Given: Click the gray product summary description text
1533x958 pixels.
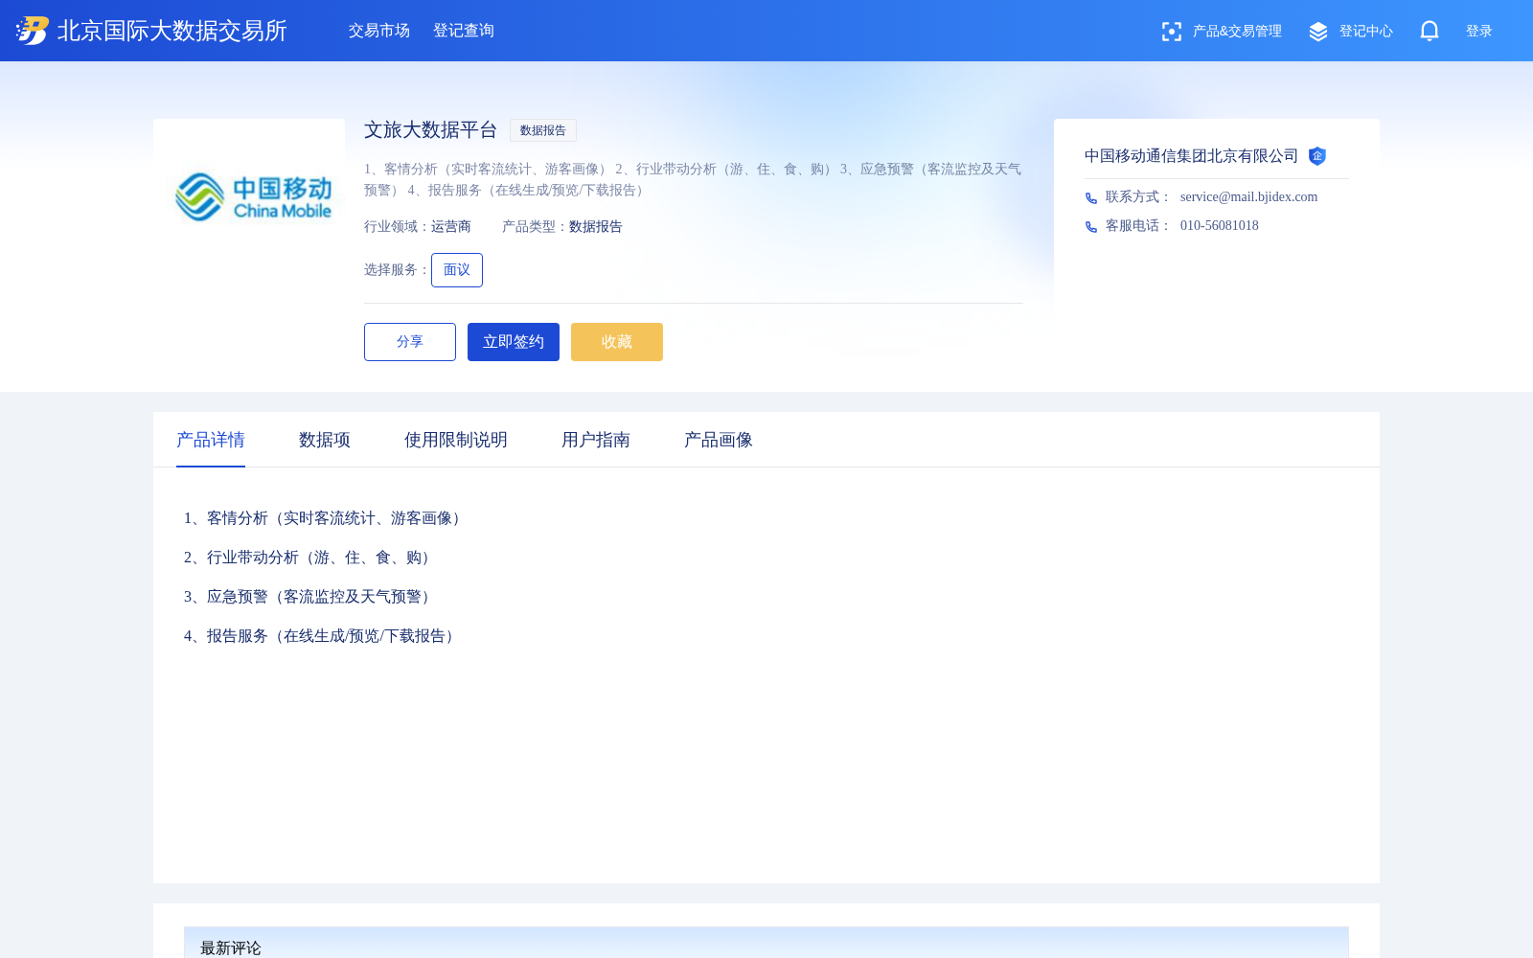Looking at the screenshot, I should (x=693, y=180).
